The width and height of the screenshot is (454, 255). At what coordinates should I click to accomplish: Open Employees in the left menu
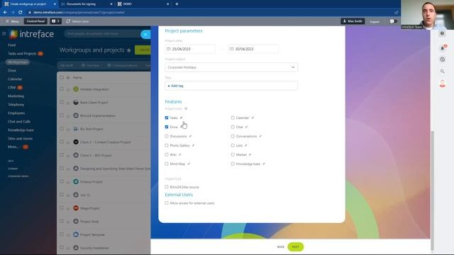pos(16,113)
